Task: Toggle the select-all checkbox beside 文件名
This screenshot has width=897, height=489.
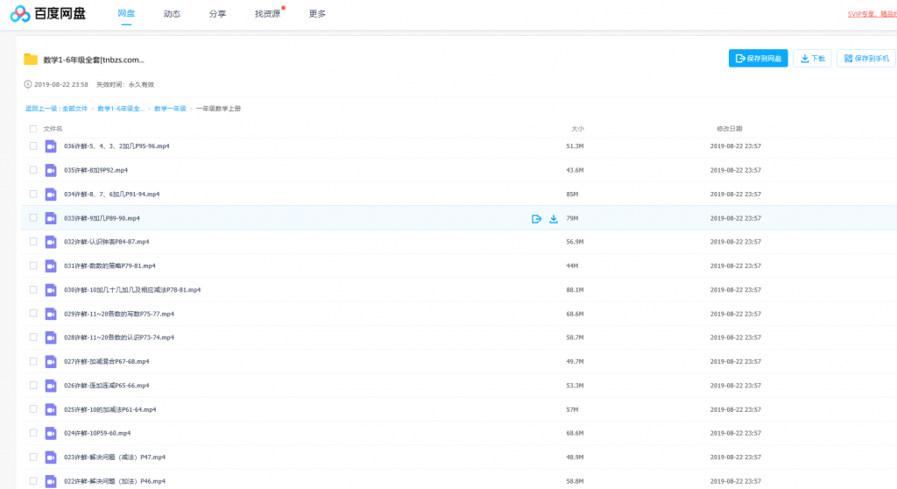Action: 33,129
